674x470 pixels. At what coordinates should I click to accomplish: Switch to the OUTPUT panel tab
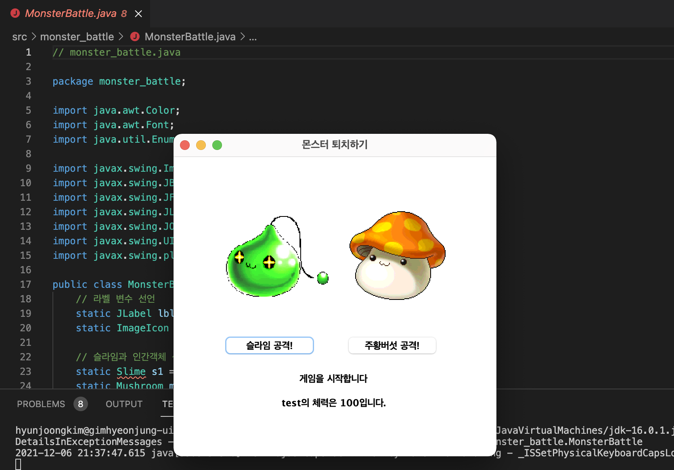click(124, 404)
